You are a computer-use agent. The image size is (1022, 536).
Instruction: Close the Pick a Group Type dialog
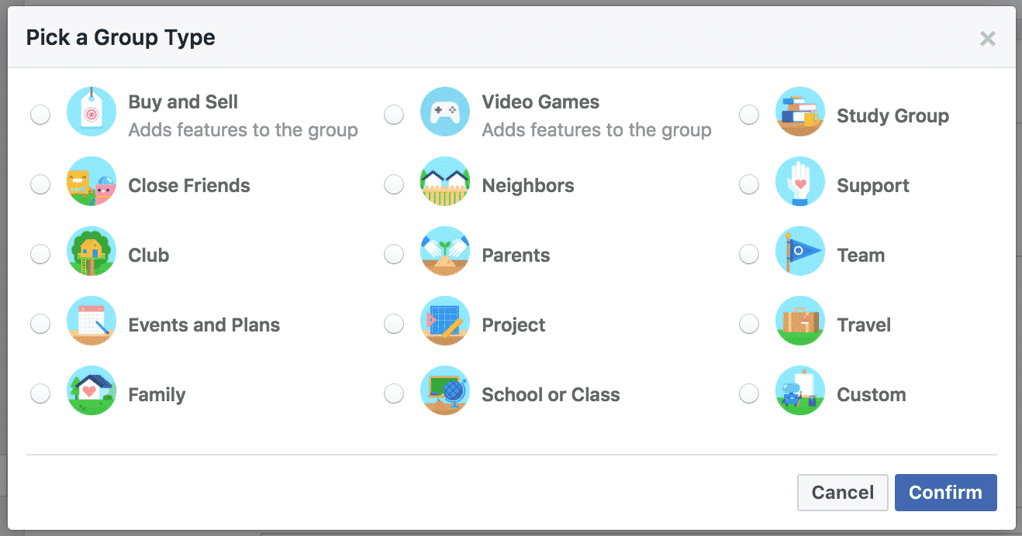[x=987, y=39]
